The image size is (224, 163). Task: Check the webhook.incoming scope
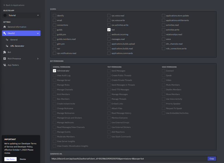[x=109, y=34]
